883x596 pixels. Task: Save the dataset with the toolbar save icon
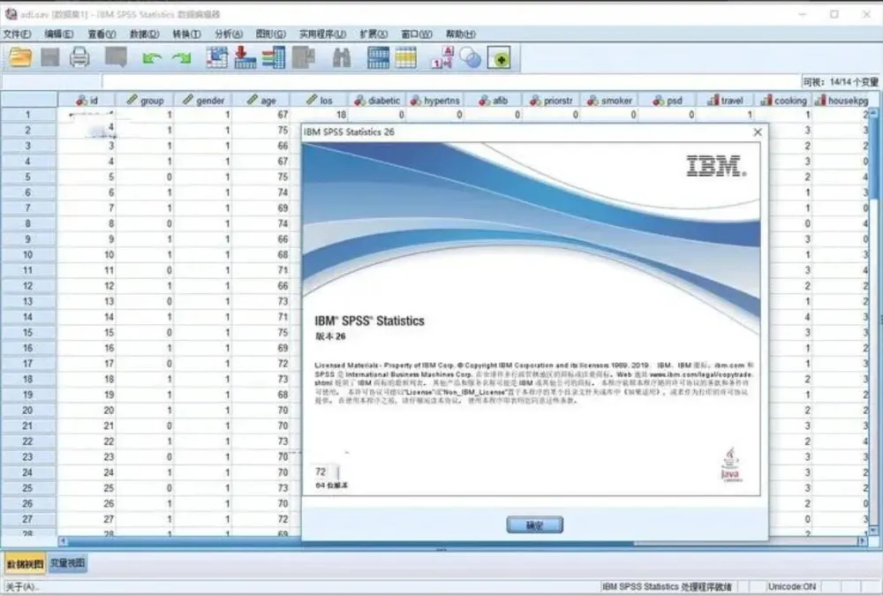pos(51,57)
